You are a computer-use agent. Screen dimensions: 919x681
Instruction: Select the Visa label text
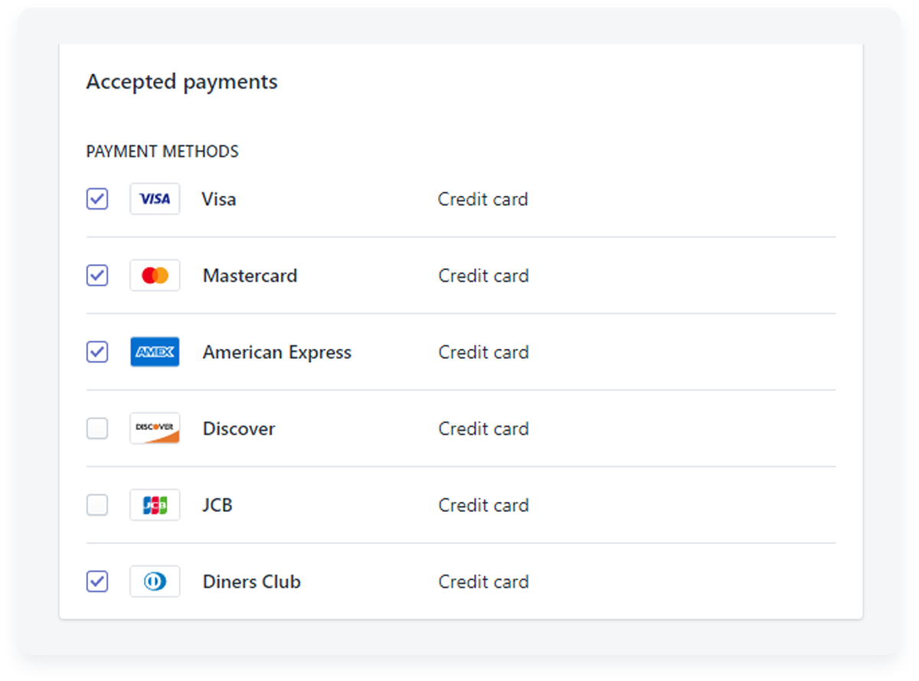(x=219, y=199)
